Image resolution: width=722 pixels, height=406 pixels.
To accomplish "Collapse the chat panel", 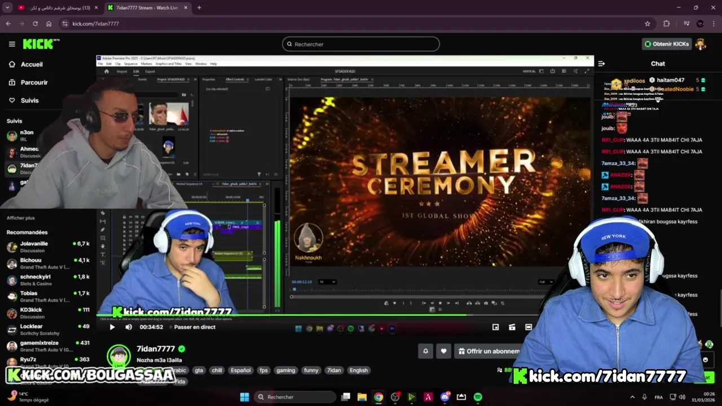I will pyautogui.click(x=601, y=64).
